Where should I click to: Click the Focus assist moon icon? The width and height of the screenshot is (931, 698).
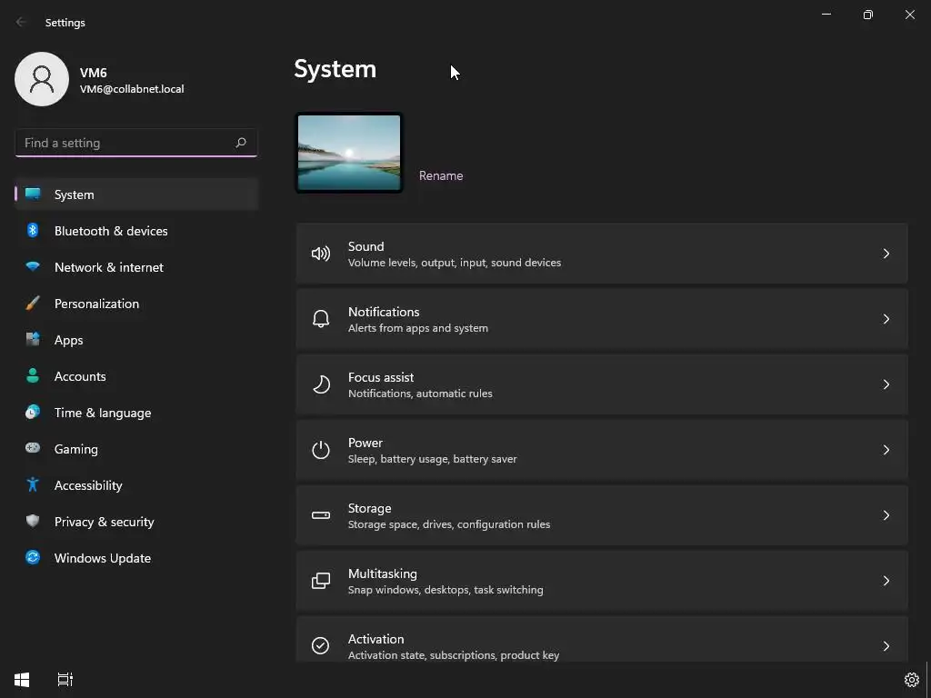(x=321, y=384)
